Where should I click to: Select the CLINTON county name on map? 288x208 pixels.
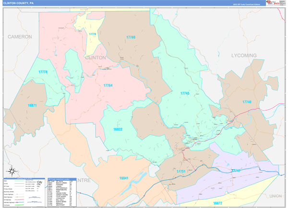coord(95,57)
